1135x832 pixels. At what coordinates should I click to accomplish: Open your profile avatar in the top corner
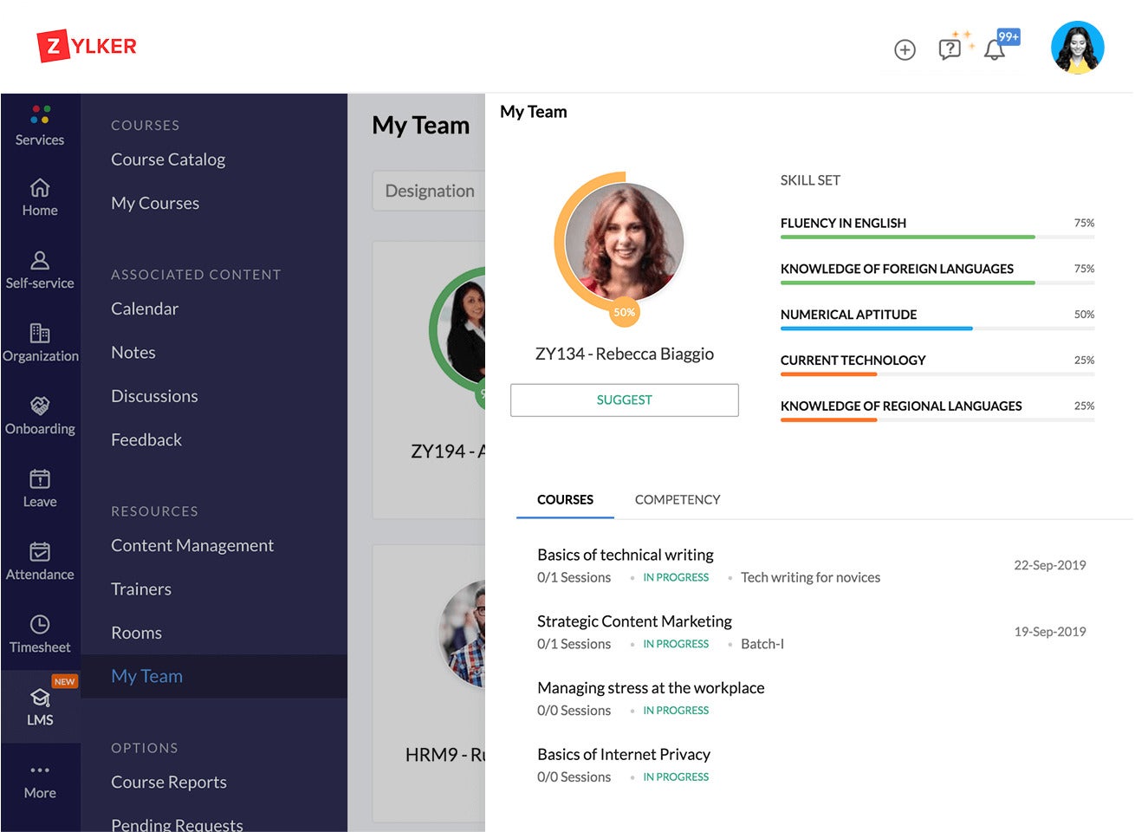1077,48
